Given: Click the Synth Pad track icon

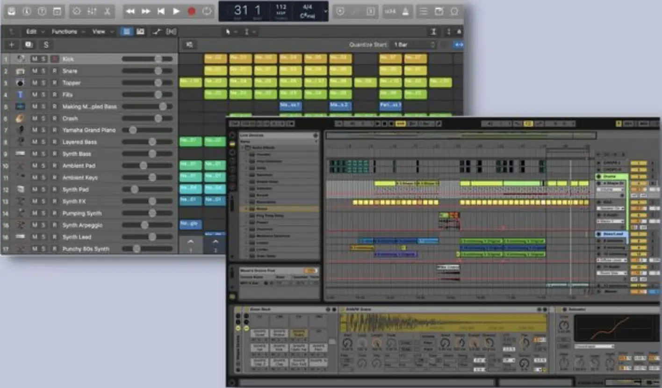Looking at the screenshot, I should (21, 189).
